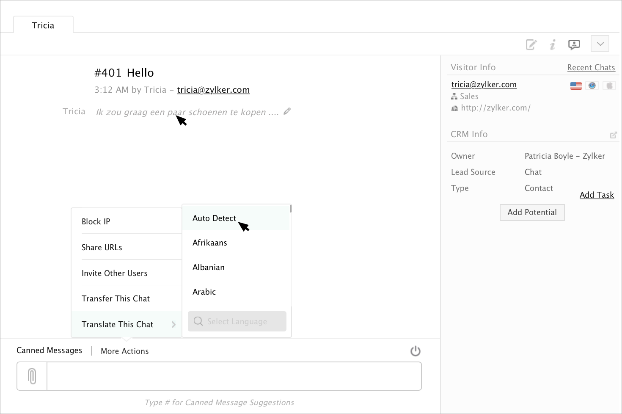
Task: Click the Safari browser icon in Visitor Info
Action: tap(592, 86)
